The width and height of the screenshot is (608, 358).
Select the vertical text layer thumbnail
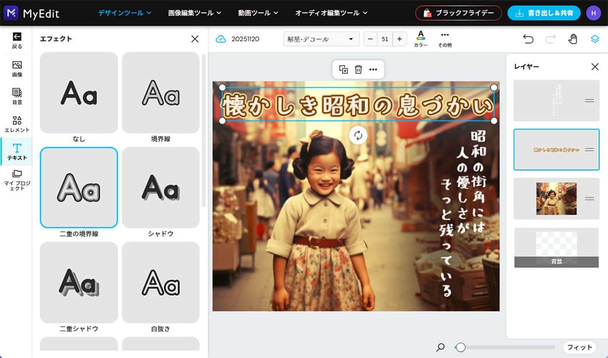click(x=556, y=100)
